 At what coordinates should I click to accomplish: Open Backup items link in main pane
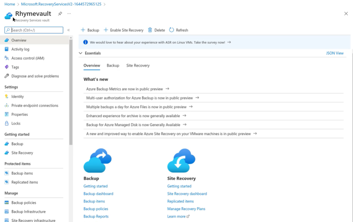94,201
